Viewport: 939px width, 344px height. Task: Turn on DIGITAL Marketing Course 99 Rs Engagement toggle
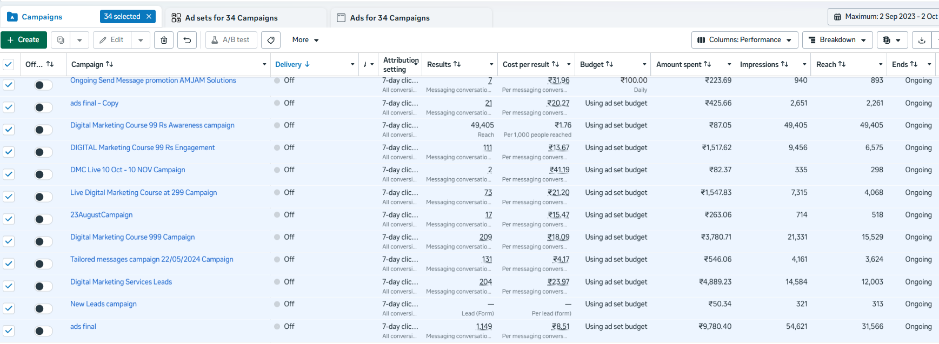[43, 152]
